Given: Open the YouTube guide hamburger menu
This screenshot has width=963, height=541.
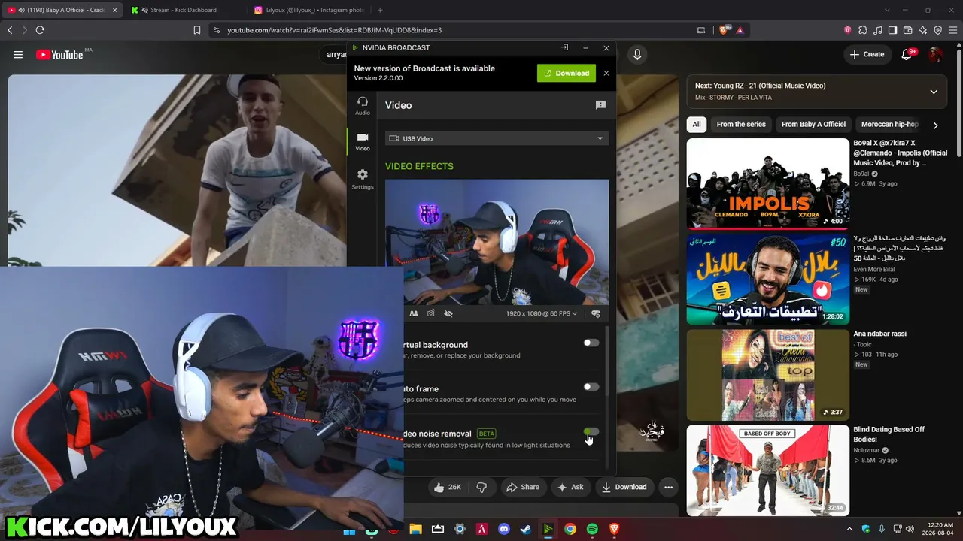Looking at the screenshot, I should click(18, 54).
